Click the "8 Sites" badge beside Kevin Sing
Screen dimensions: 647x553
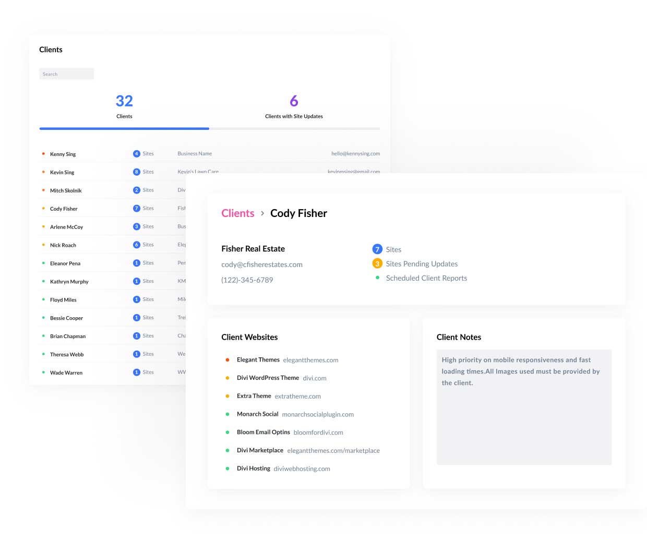[x=137, y=172]
